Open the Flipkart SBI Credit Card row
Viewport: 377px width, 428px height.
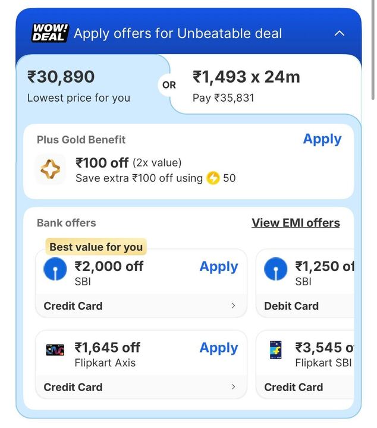click(294, 387)
